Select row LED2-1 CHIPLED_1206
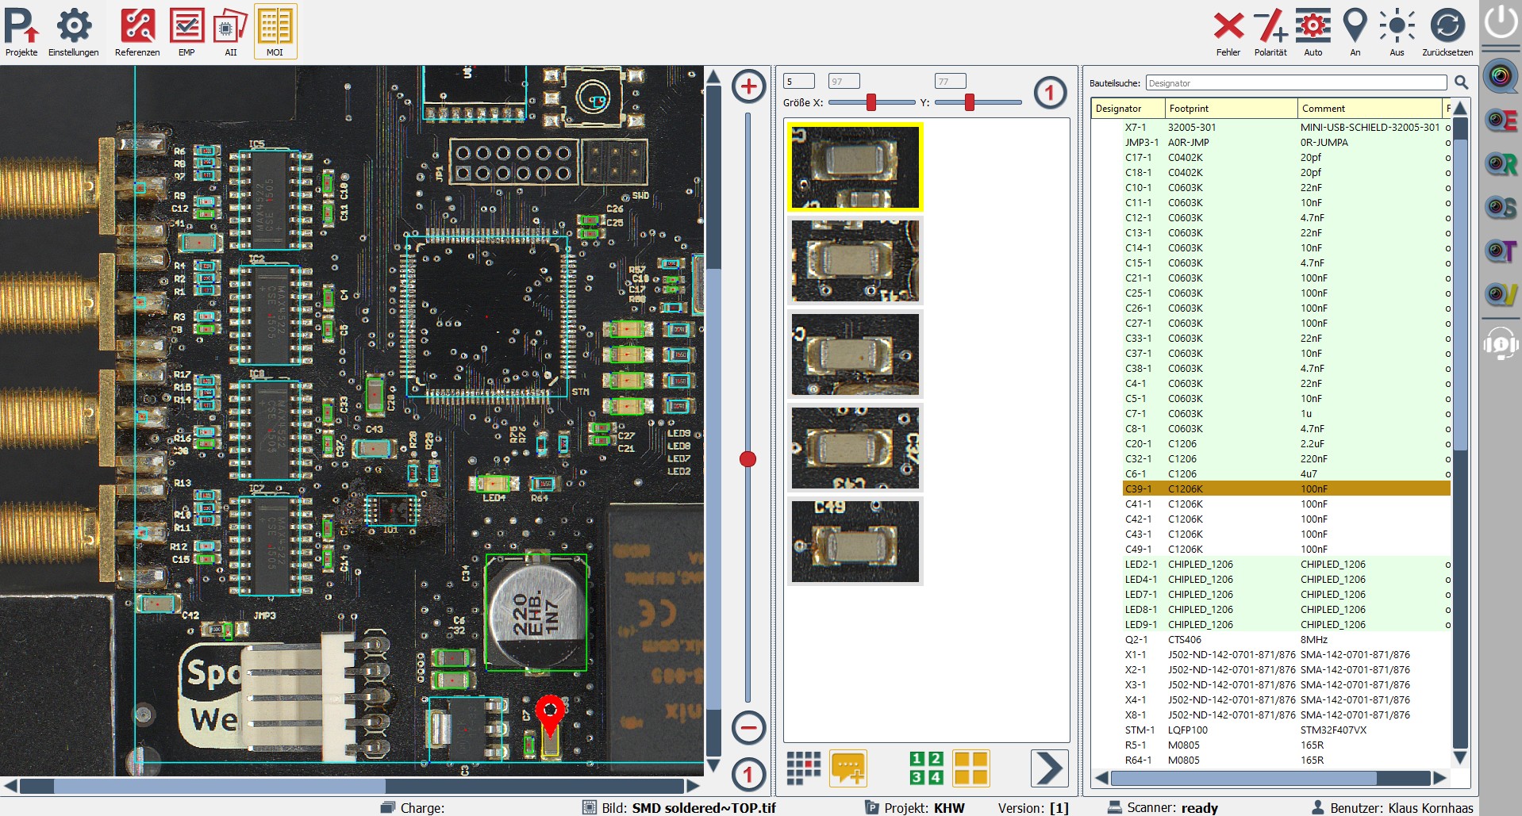The width and height of the screenshot is (1522, 816). tap(1286, 564)
